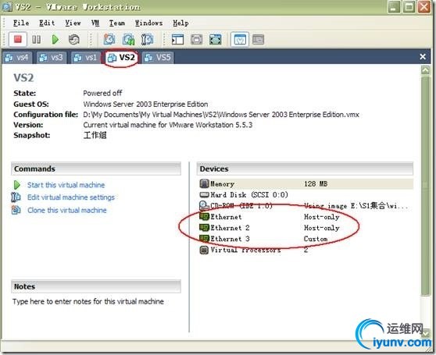Click icon beside Edit virtual machine settings
The width and height of the screenshot is (436, 355).
point(16,197)
